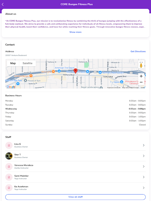
Task: Tap the back arrow in header
Action: 3,4
